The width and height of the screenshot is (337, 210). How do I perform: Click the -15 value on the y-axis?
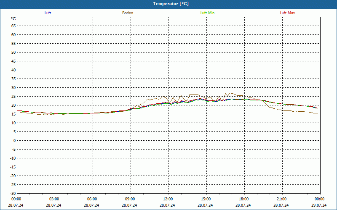pyautogui.click(x=13, y=167)
